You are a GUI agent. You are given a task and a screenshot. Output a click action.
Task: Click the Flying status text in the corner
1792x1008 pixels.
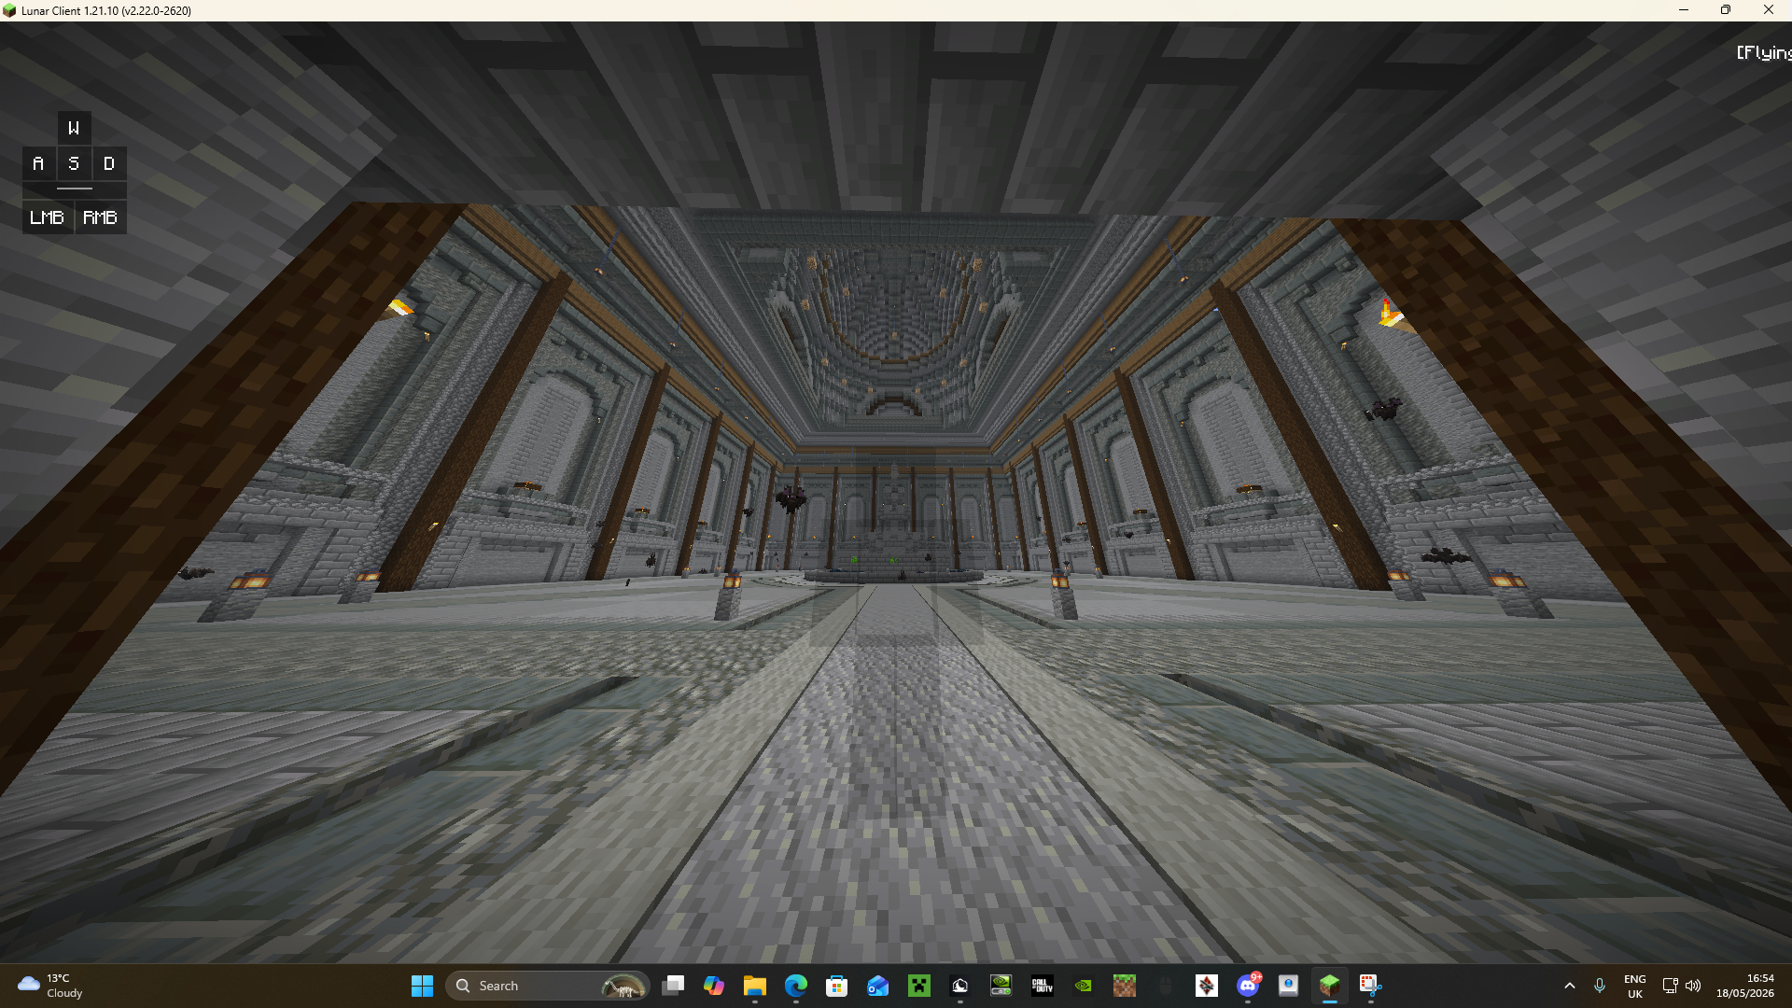point(1764,52)
